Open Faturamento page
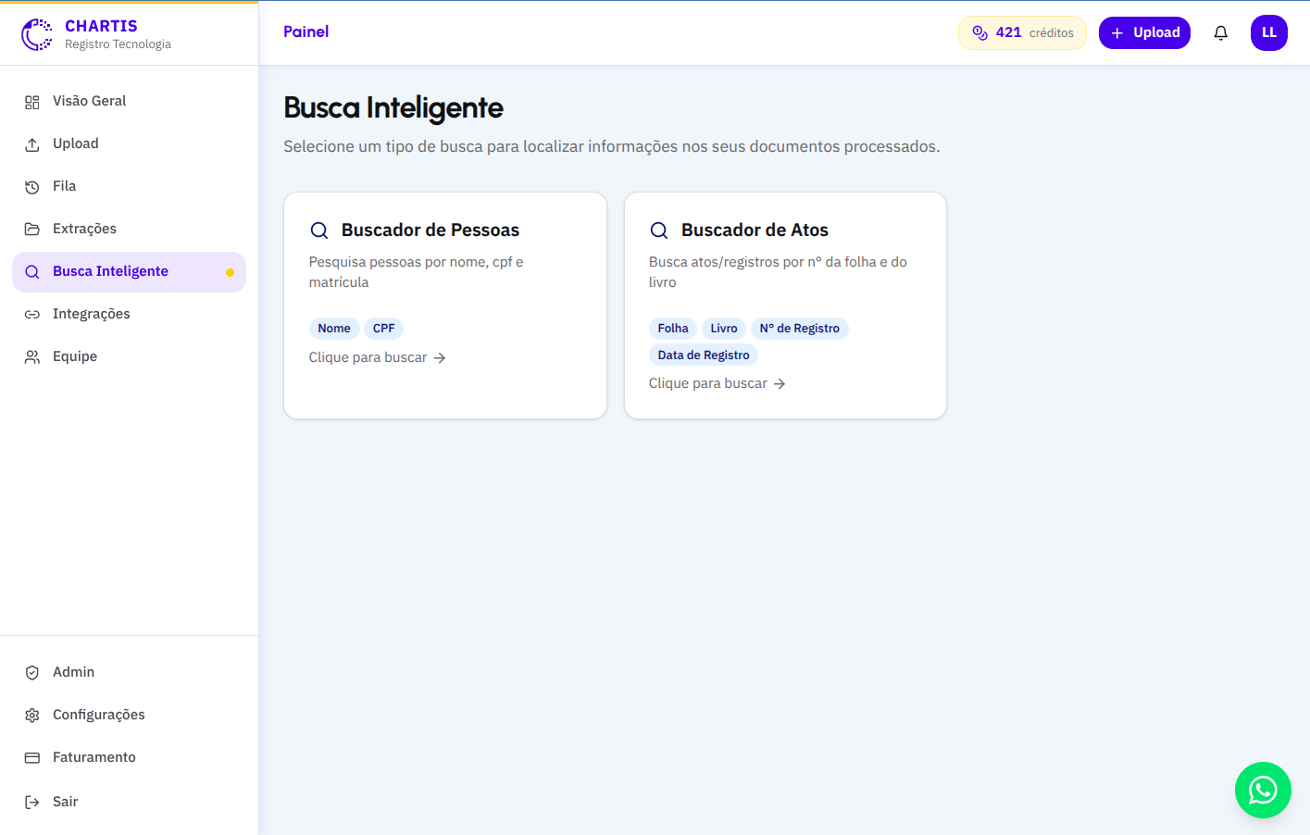 click(129, 757)
